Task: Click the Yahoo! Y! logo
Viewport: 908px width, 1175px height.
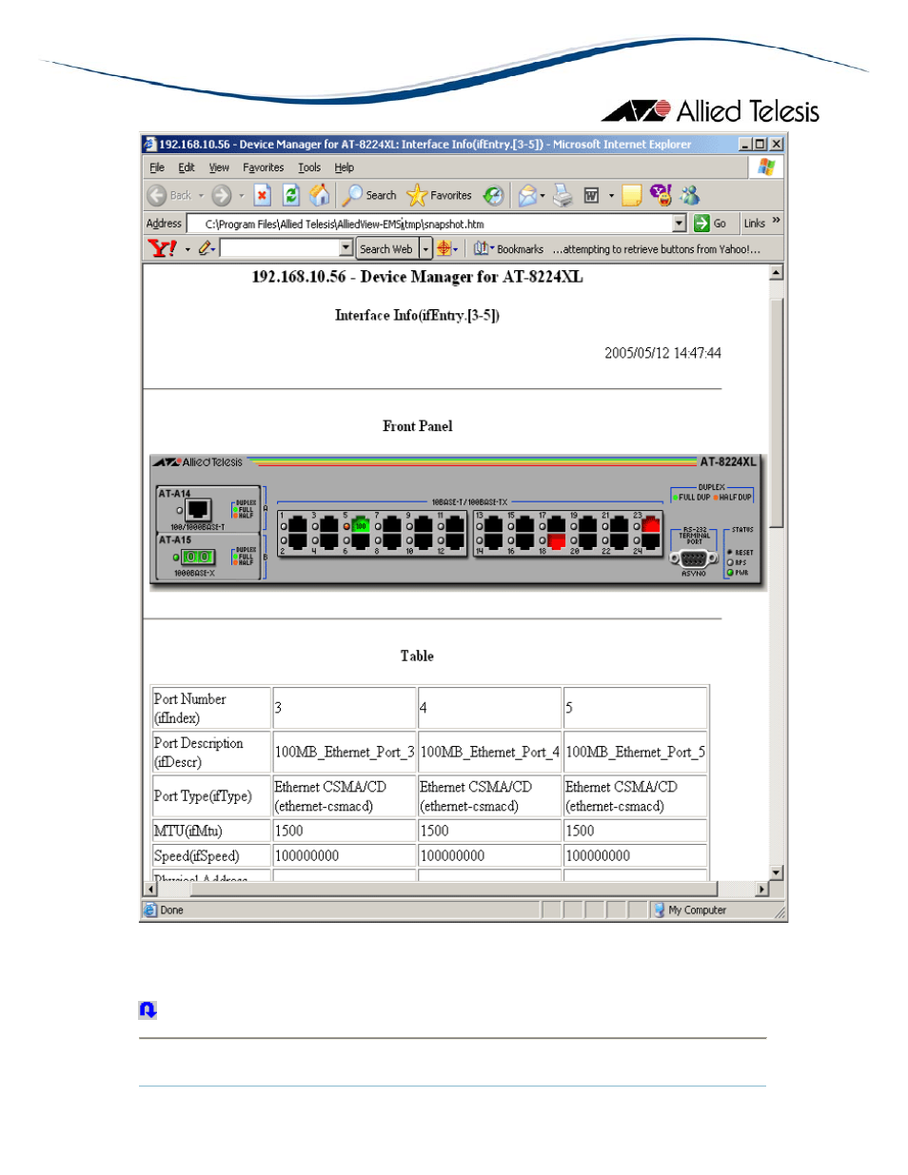Action: [x=163, y=248]
